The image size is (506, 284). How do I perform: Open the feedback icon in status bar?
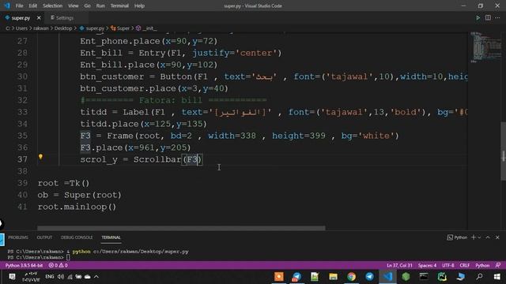498,265
